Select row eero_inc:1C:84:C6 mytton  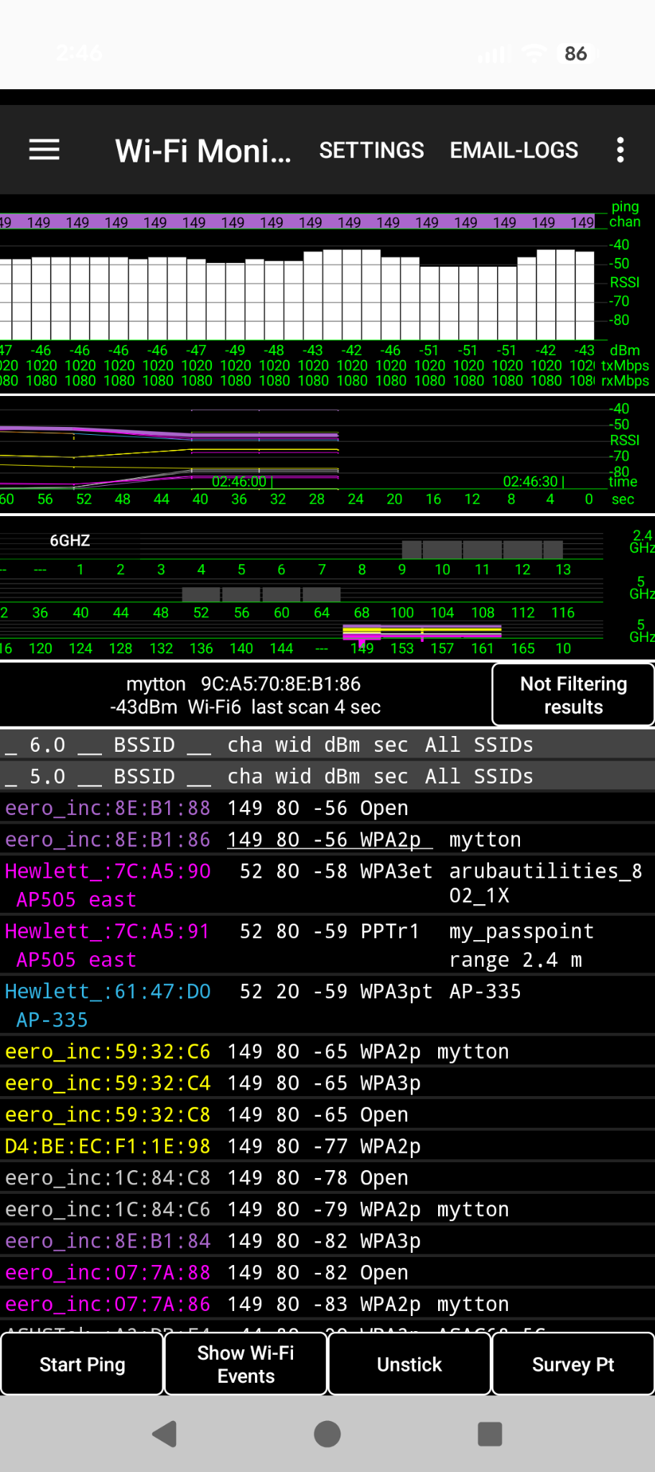327,1210
